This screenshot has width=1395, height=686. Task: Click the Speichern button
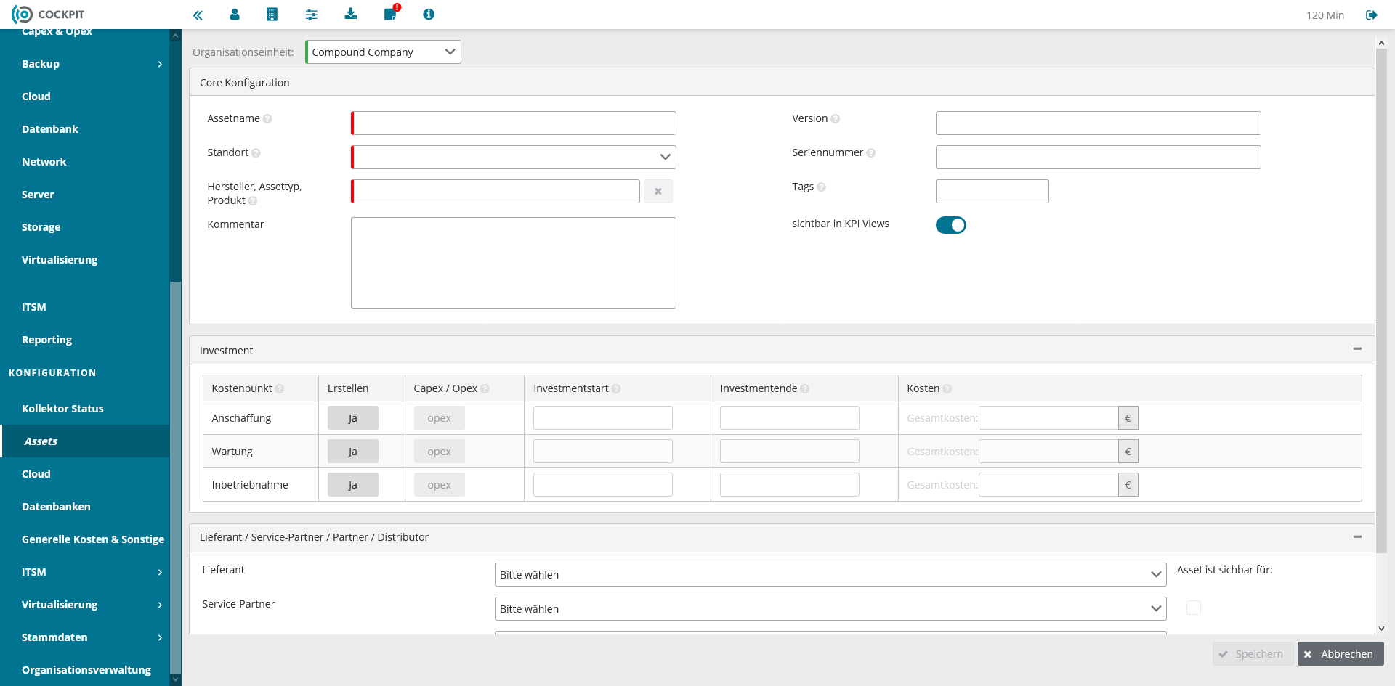(x=1253, y=654)
